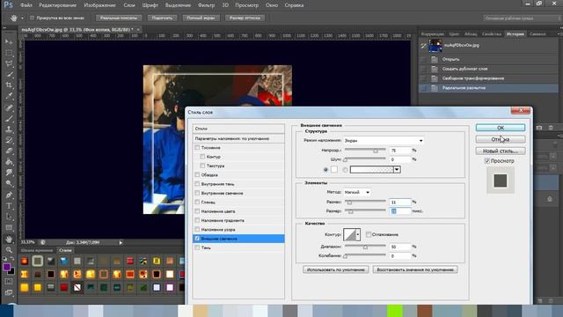The height and width of the screenshot is (317, 563).
Task: Select the History Brush tool
Action: pos(9,140)
